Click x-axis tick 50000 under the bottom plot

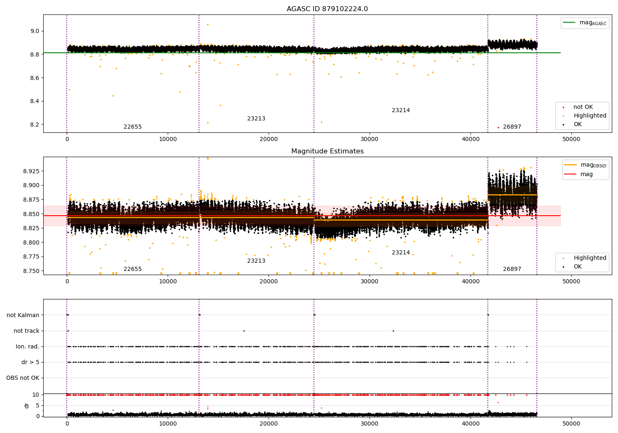pyautogui.click(x=571, y=424)
